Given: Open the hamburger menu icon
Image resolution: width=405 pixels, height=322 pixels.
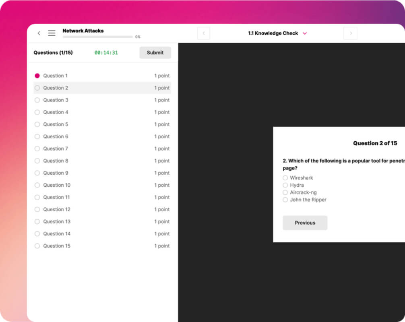Looking at the screenshot, I should [x=52, y=33].
